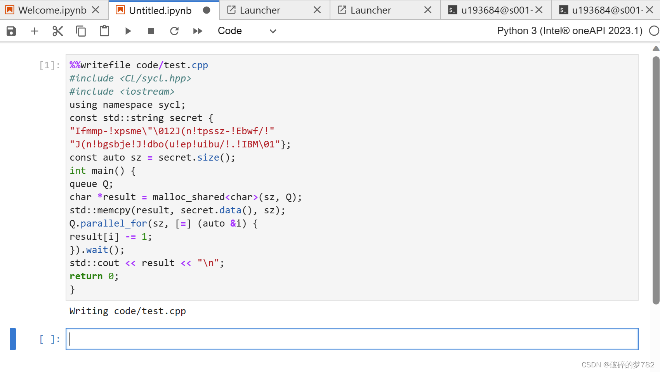The height and width of the screenshot is (372, 660).
Task: Interrupt the kernel with stop button
Action: point(151,31)
